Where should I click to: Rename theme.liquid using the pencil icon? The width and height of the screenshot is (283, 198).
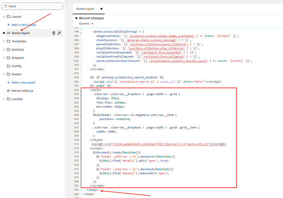59,33
